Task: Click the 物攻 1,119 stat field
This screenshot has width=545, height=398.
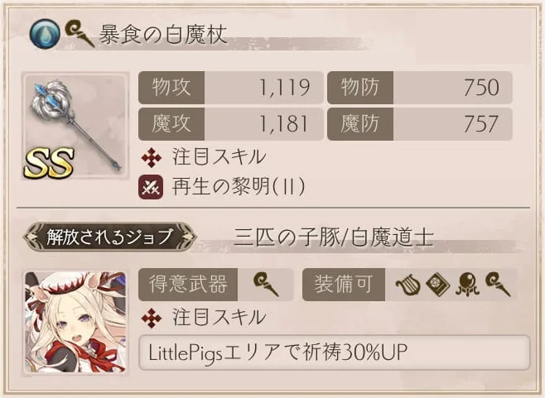Action: pyautogui.click(x=230, y=87)
